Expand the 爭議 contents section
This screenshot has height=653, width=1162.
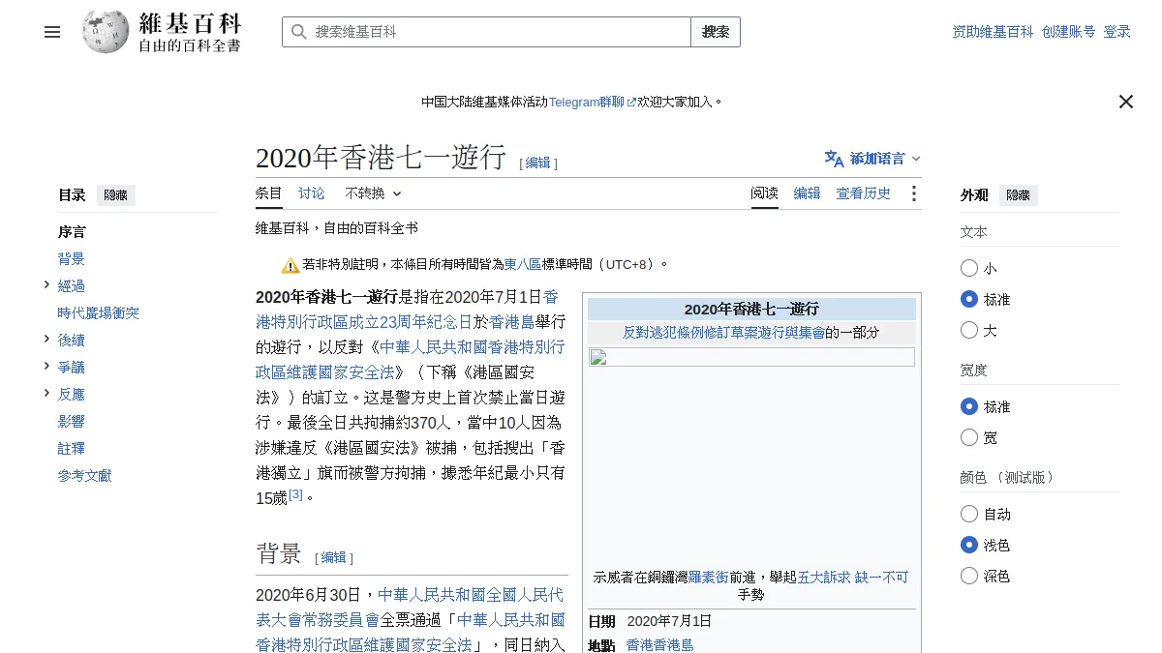[46, 366]
